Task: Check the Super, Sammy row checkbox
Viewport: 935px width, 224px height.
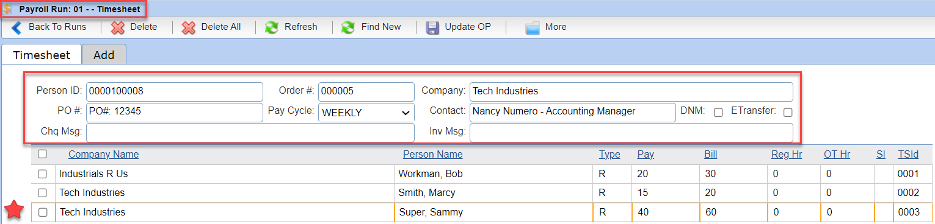Action: coord(42,212)
